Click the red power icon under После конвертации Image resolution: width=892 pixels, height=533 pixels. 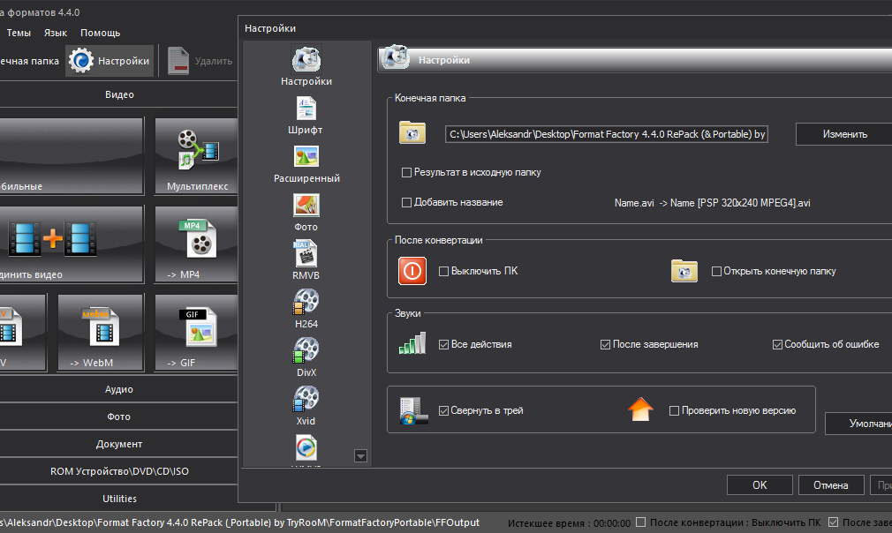pyautogui.click(x=412, y=271)
